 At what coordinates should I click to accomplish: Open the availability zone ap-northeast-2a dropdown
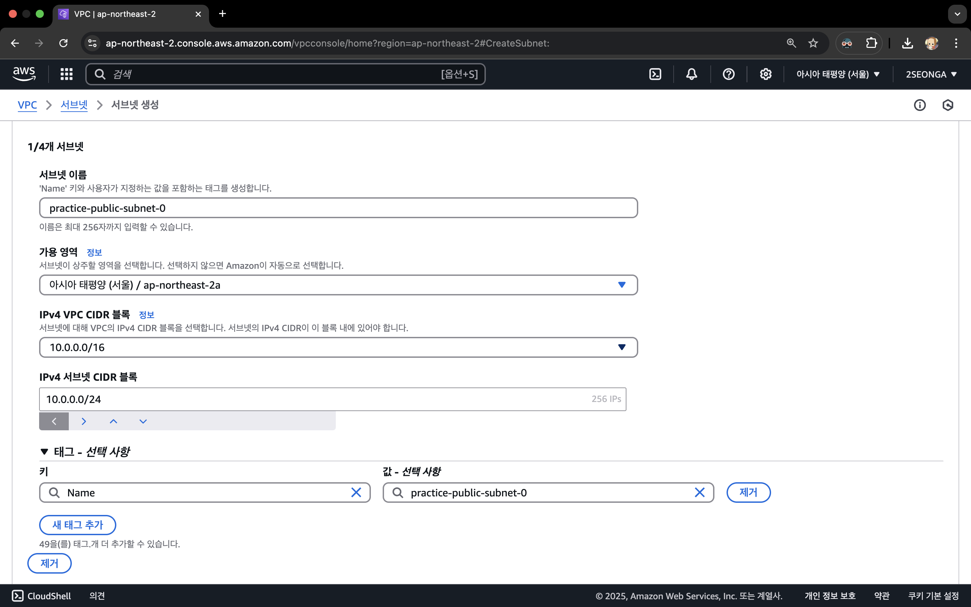(338, 285)
